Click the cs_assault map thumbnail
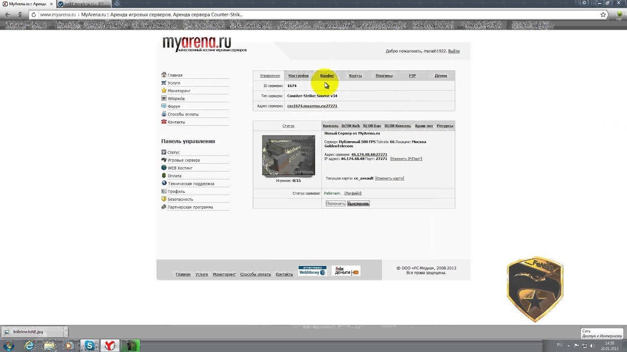This screenshot has width=627, height=352. 289,155
